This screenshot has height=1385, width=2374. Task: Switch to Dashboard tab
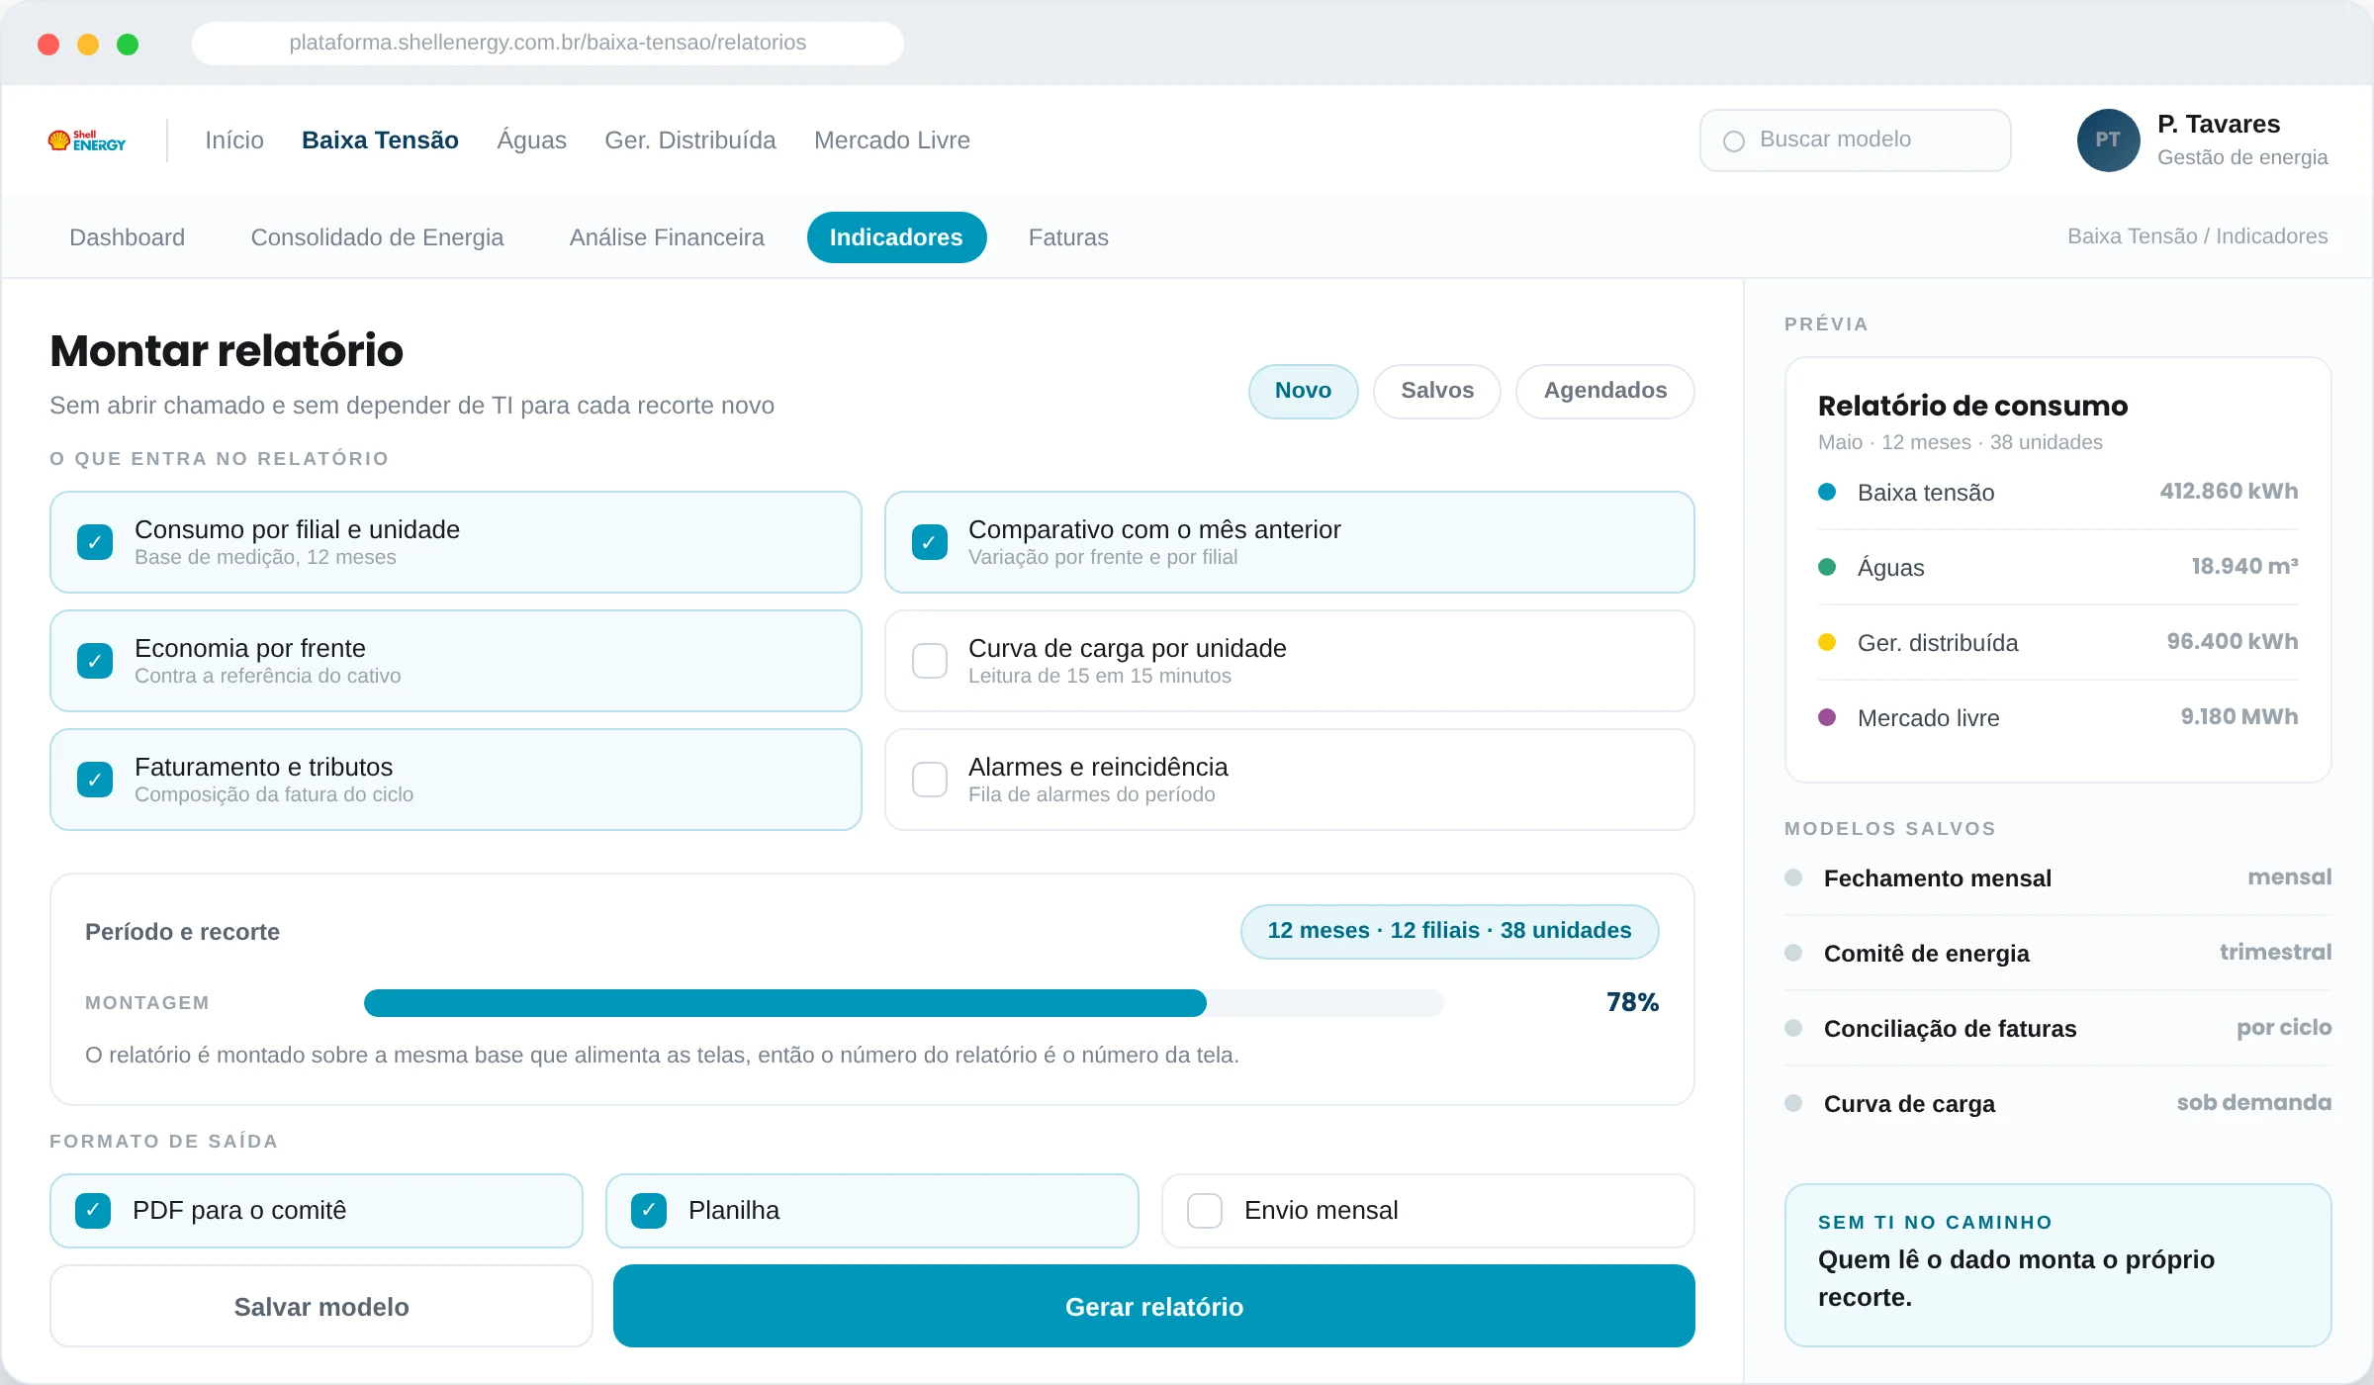pyautogui.click(x=127, y=237)
